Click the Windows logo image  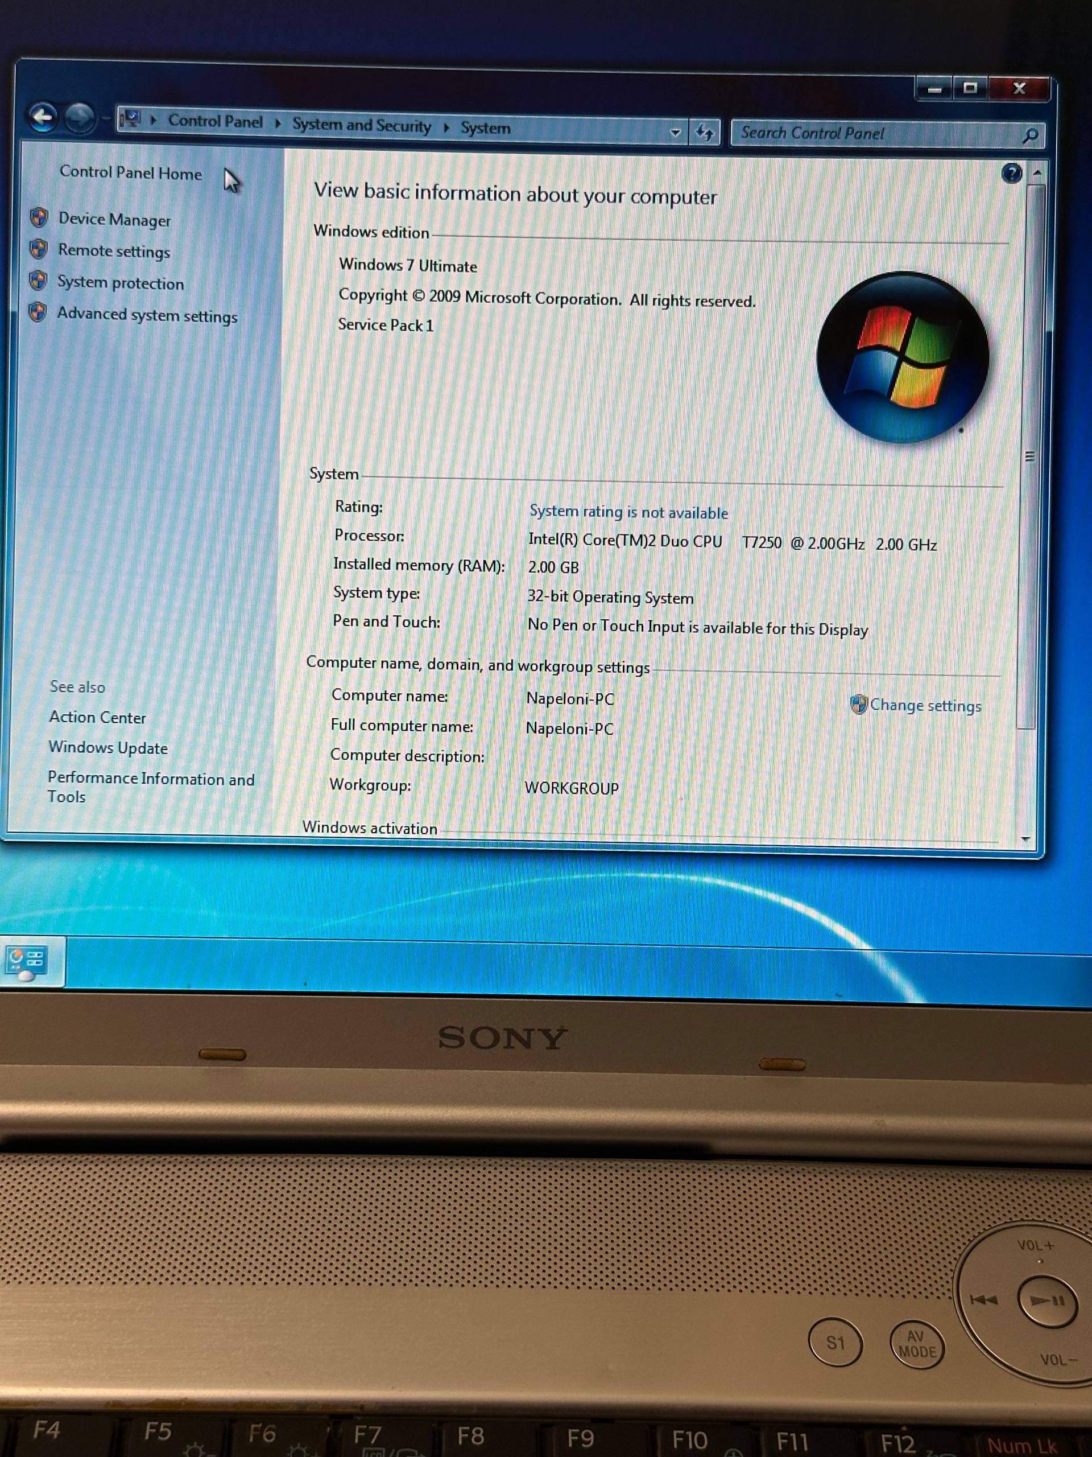(x=903, y=357)
